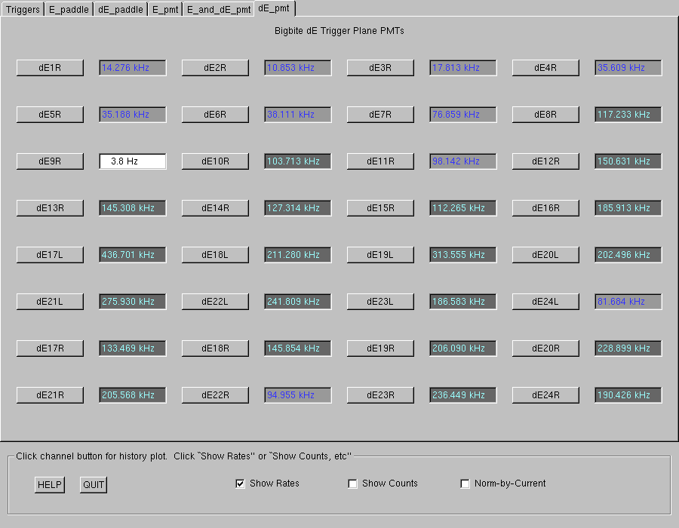Screen dimensions: 679x528
Task: Click the dE3R channel button
Action: [x=380, y=68]
